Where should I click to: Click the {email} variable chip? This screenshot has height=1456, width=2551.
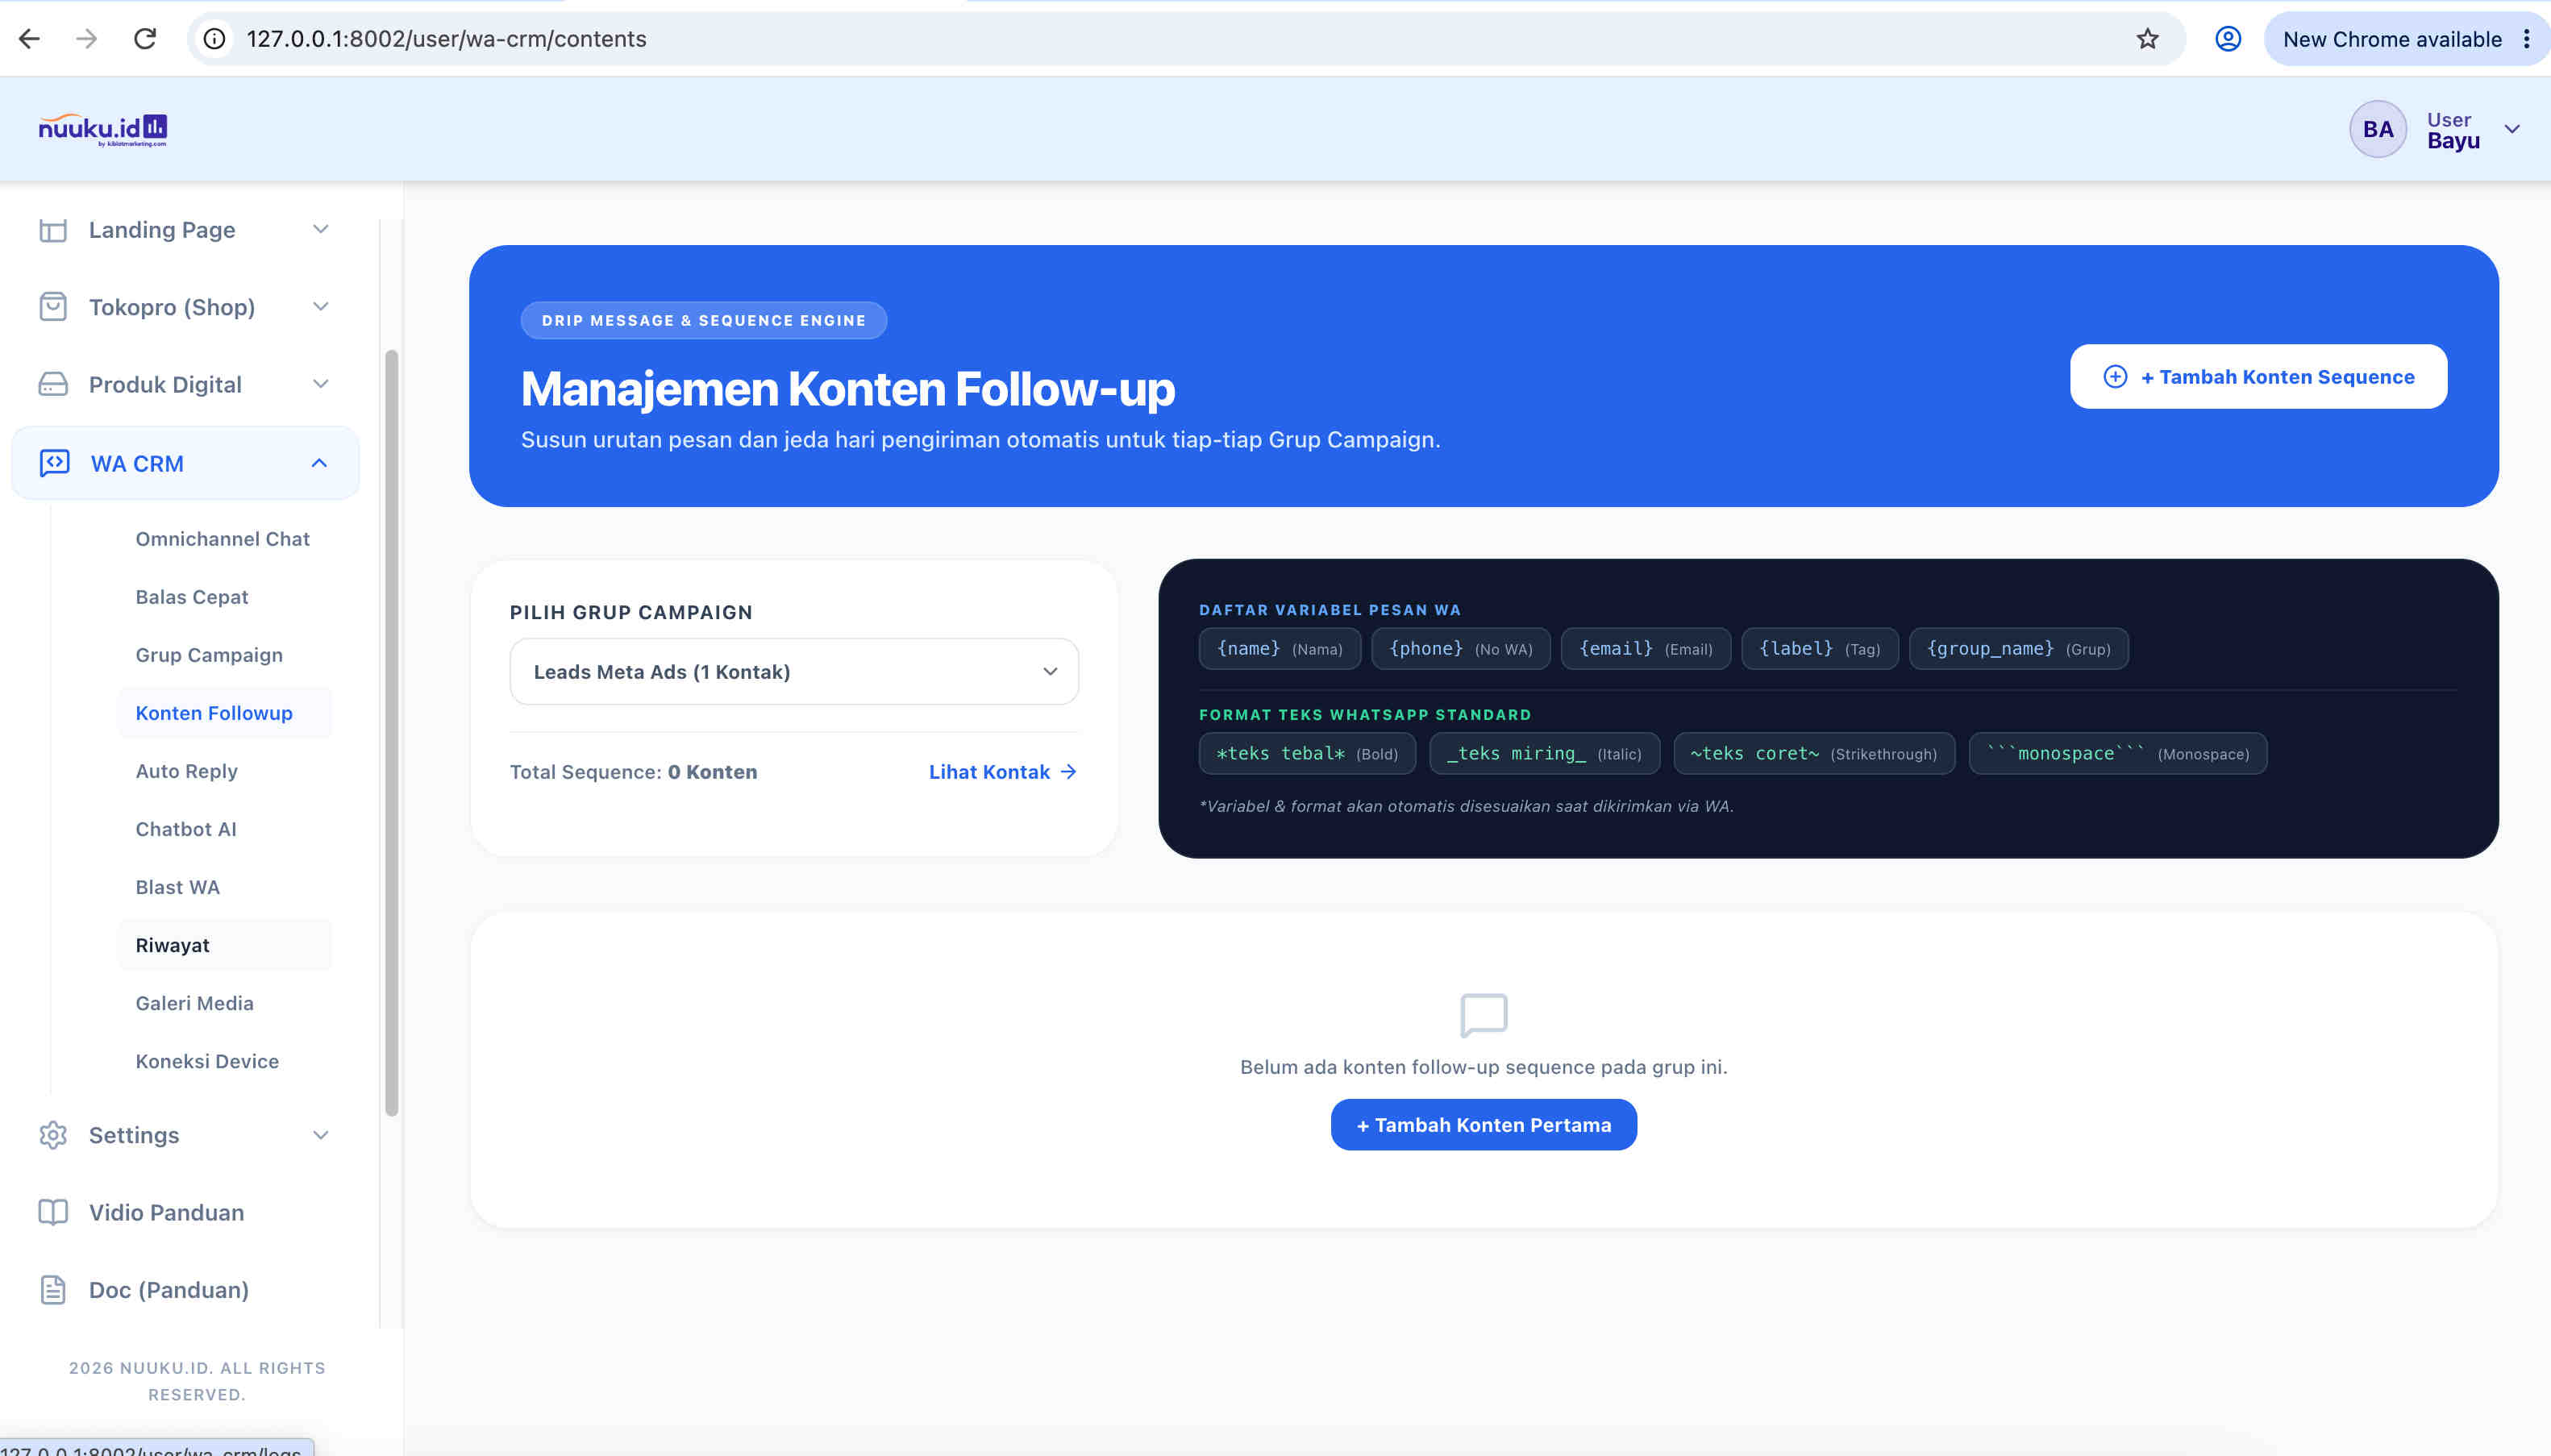click(1645, 649)
